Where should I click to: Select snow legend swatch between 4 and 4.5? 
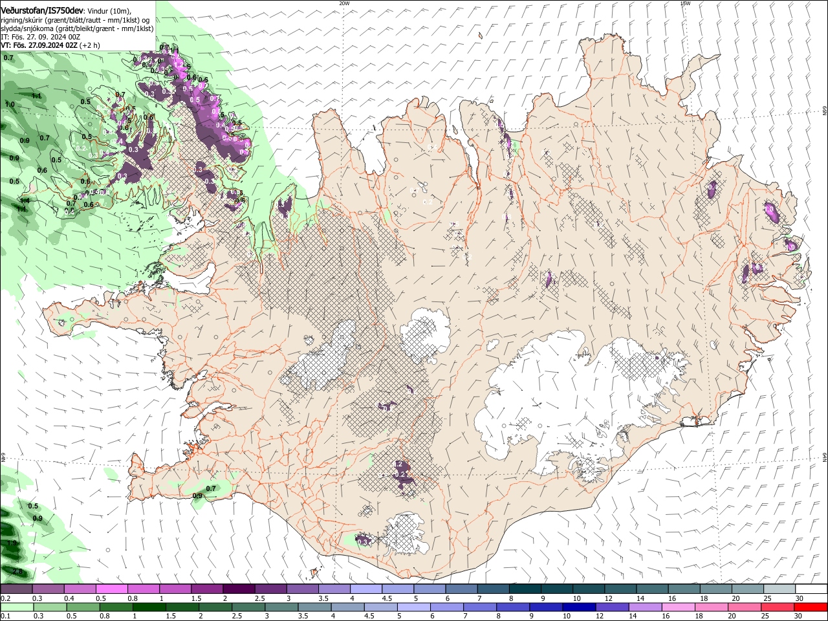[365, 589]
